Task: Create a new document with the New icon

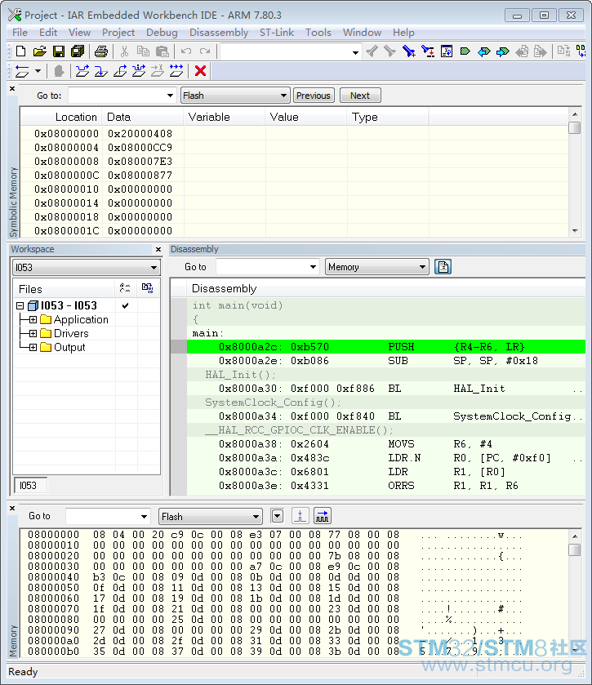Action: [x=20, y=51]
